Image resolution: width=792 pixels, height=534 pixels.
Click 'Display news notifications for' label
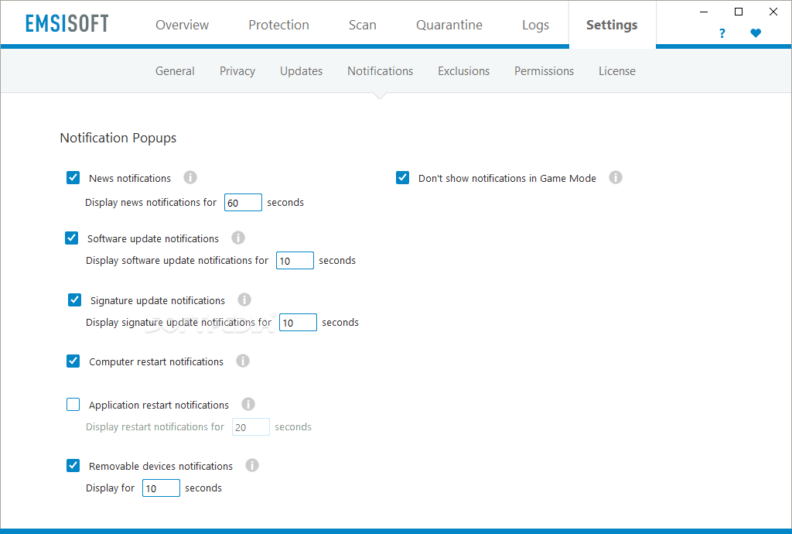[151, 203]
